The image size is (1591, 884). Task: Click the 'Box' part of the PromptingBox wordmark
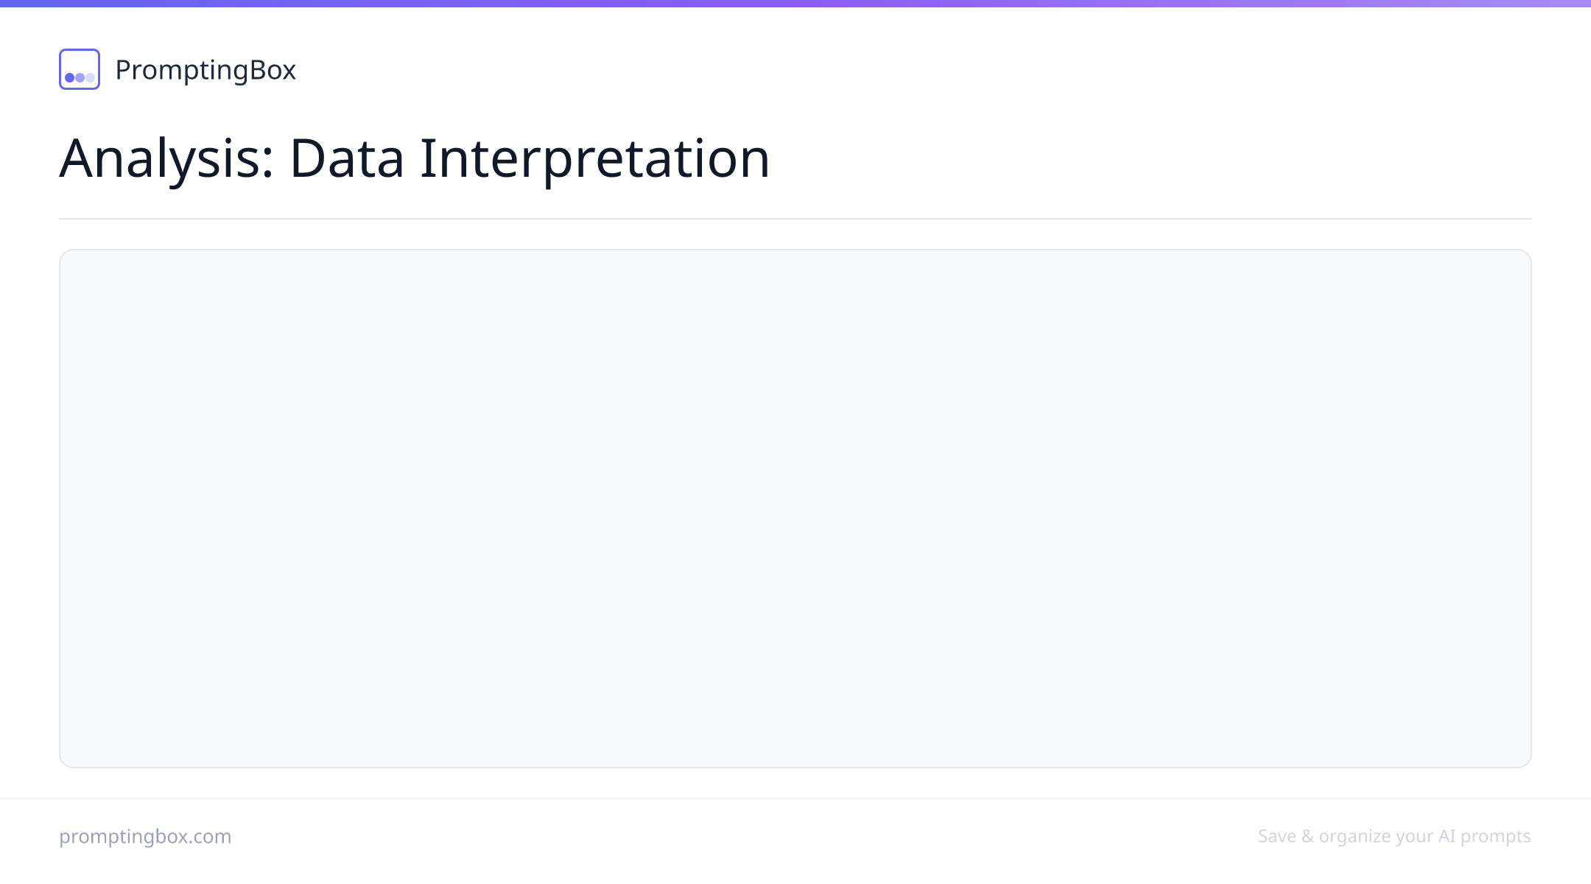click(273, 70)
